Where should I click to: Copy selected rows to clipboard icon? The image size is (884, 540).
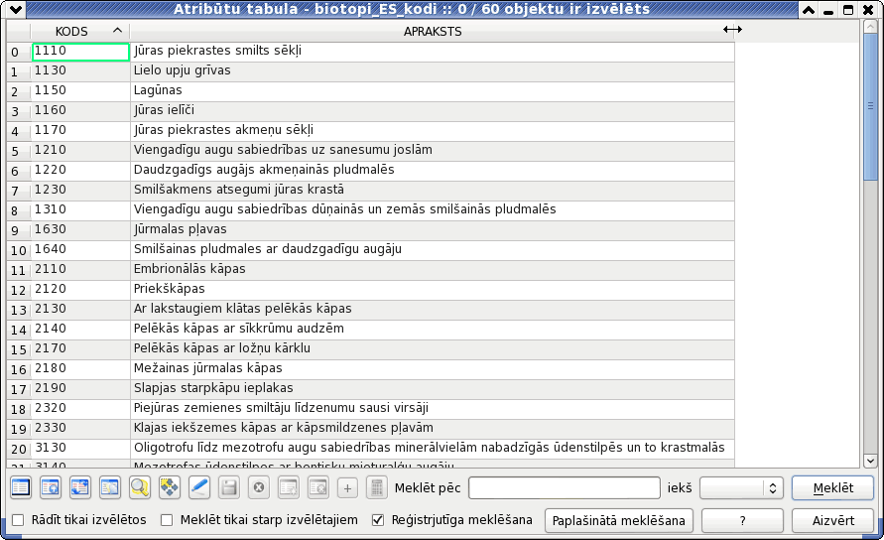(x=110, y=487)
